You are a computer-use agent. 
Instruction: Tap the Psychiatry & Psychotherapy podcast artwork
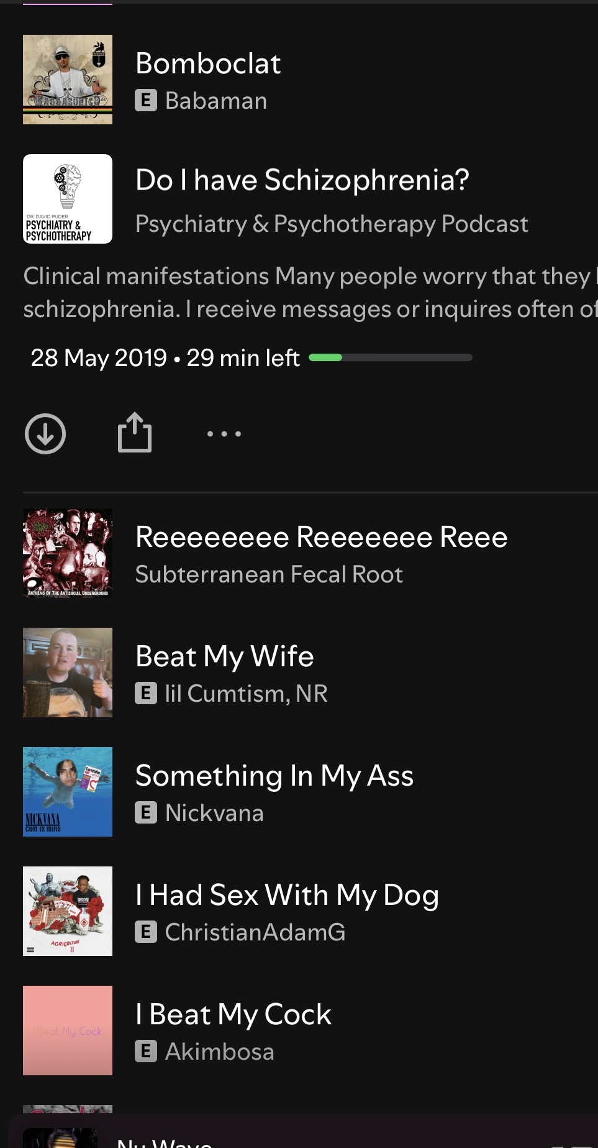[68, 199]
